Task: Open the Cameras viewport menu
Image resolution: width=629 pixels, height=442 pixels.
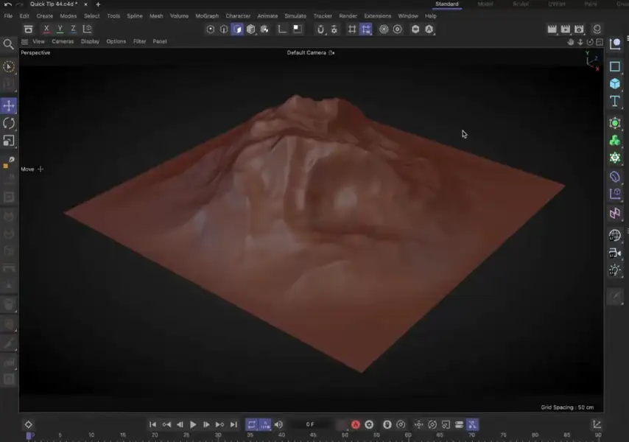Action: coord(63,41)
